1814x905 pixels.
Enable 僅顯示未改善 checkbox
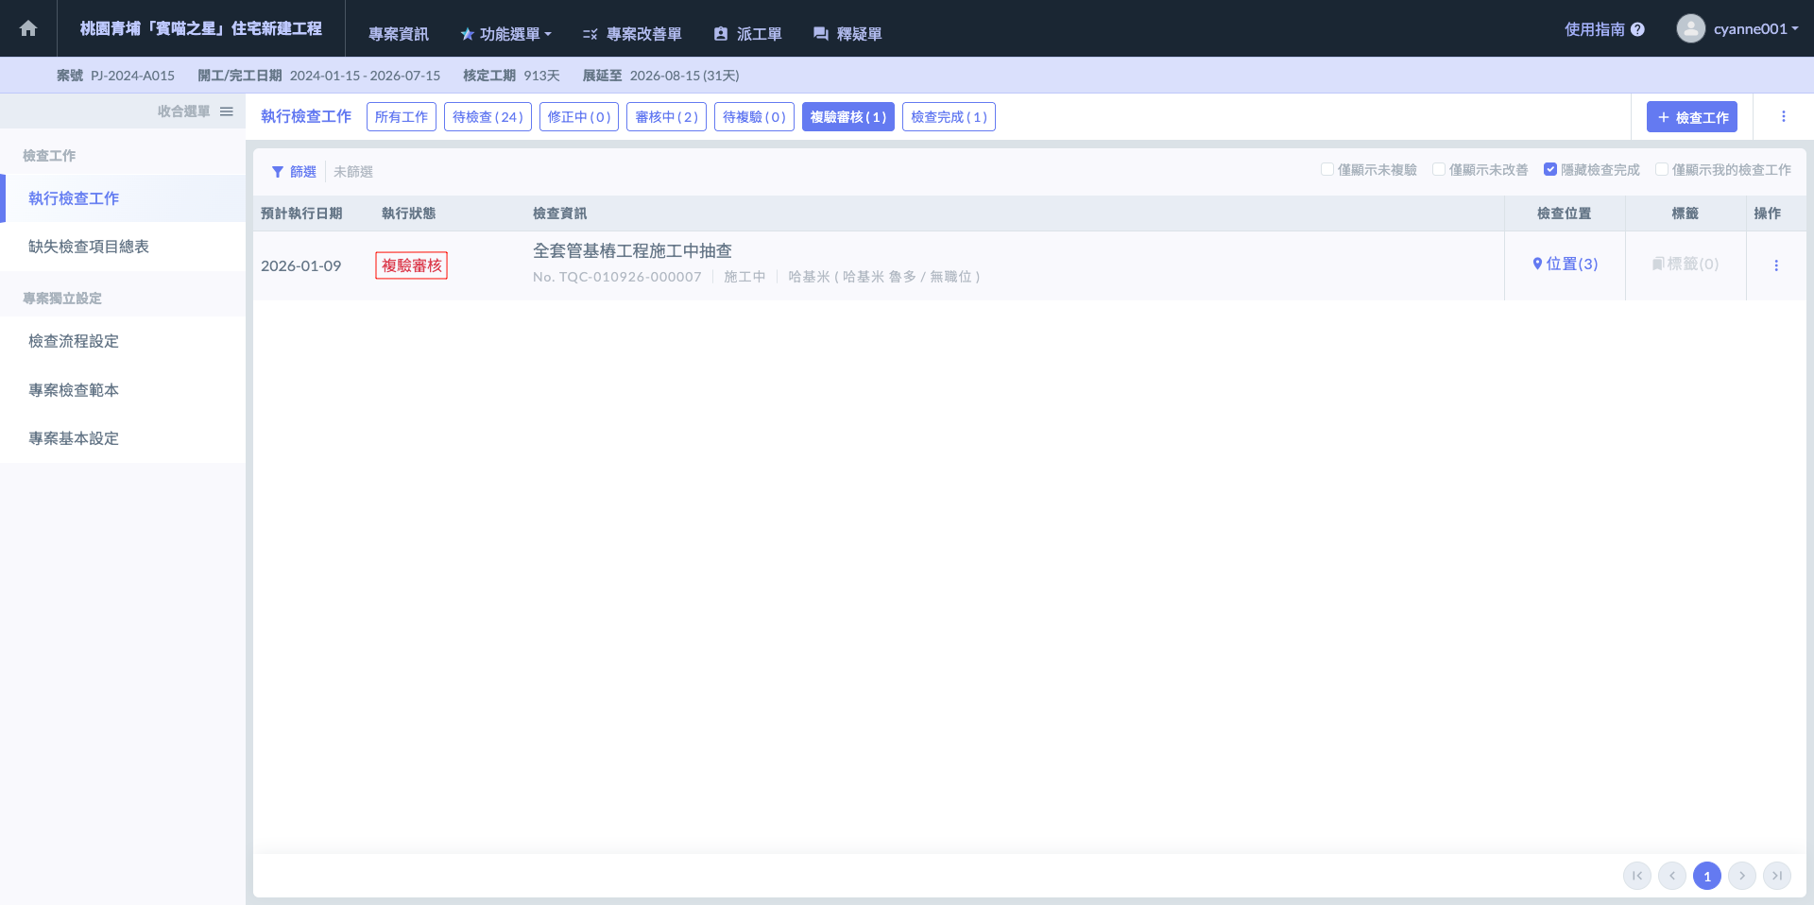[1439, 170]
